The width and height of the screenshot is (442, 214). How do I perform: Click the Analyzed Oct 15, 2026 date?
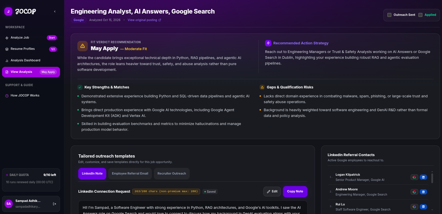[x=105, y=20]
